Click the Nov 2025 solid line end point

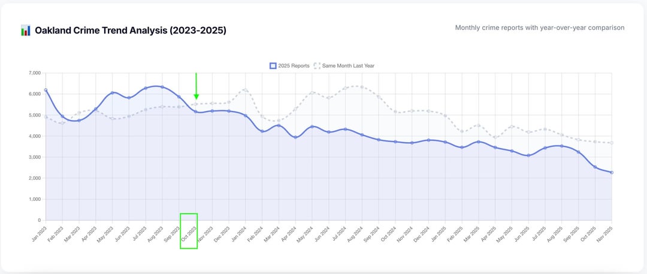611,173
